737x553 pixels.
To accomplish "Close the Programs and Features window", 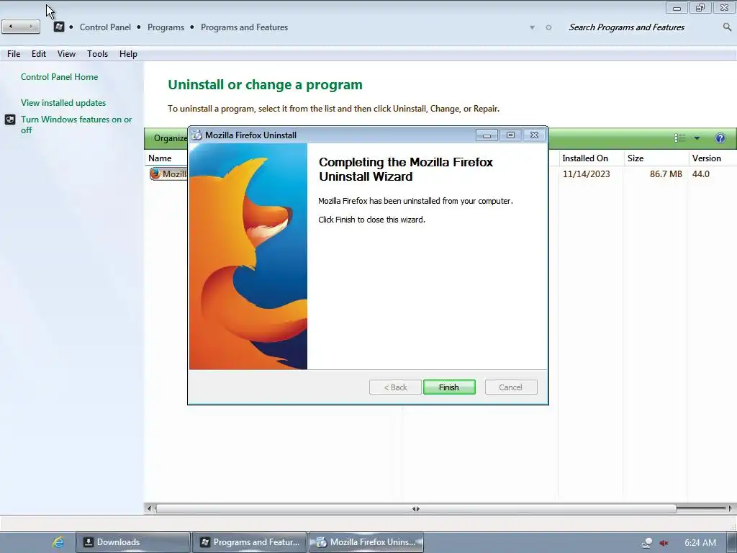I will (x=724, y=8).
